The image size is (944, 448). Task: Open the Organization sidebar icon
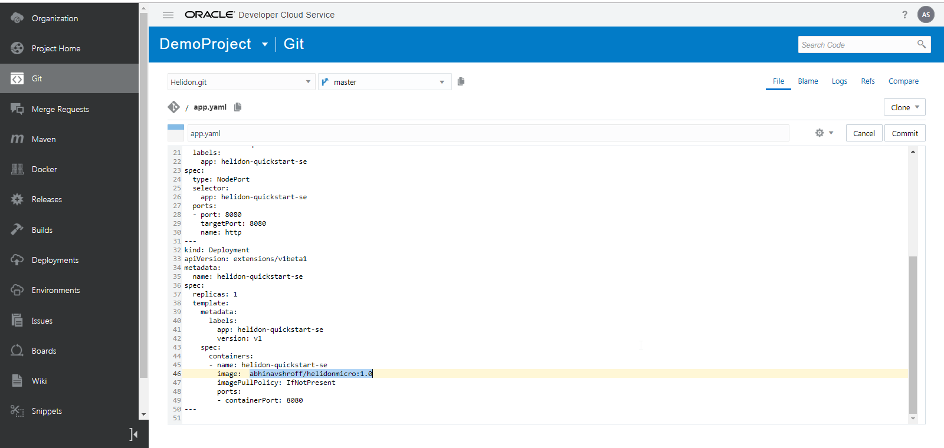click(x=17, y=18)
